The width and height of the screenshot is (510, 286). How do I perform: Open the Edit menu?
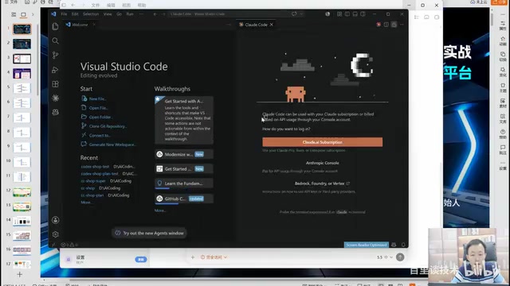pyautogui.click(x=75, y=14)
